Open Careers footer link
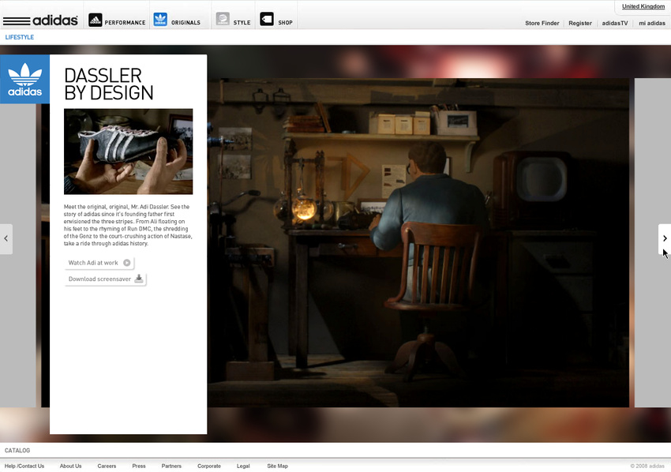The height and width of the screenshot is (472, 671). pos(107,466)
